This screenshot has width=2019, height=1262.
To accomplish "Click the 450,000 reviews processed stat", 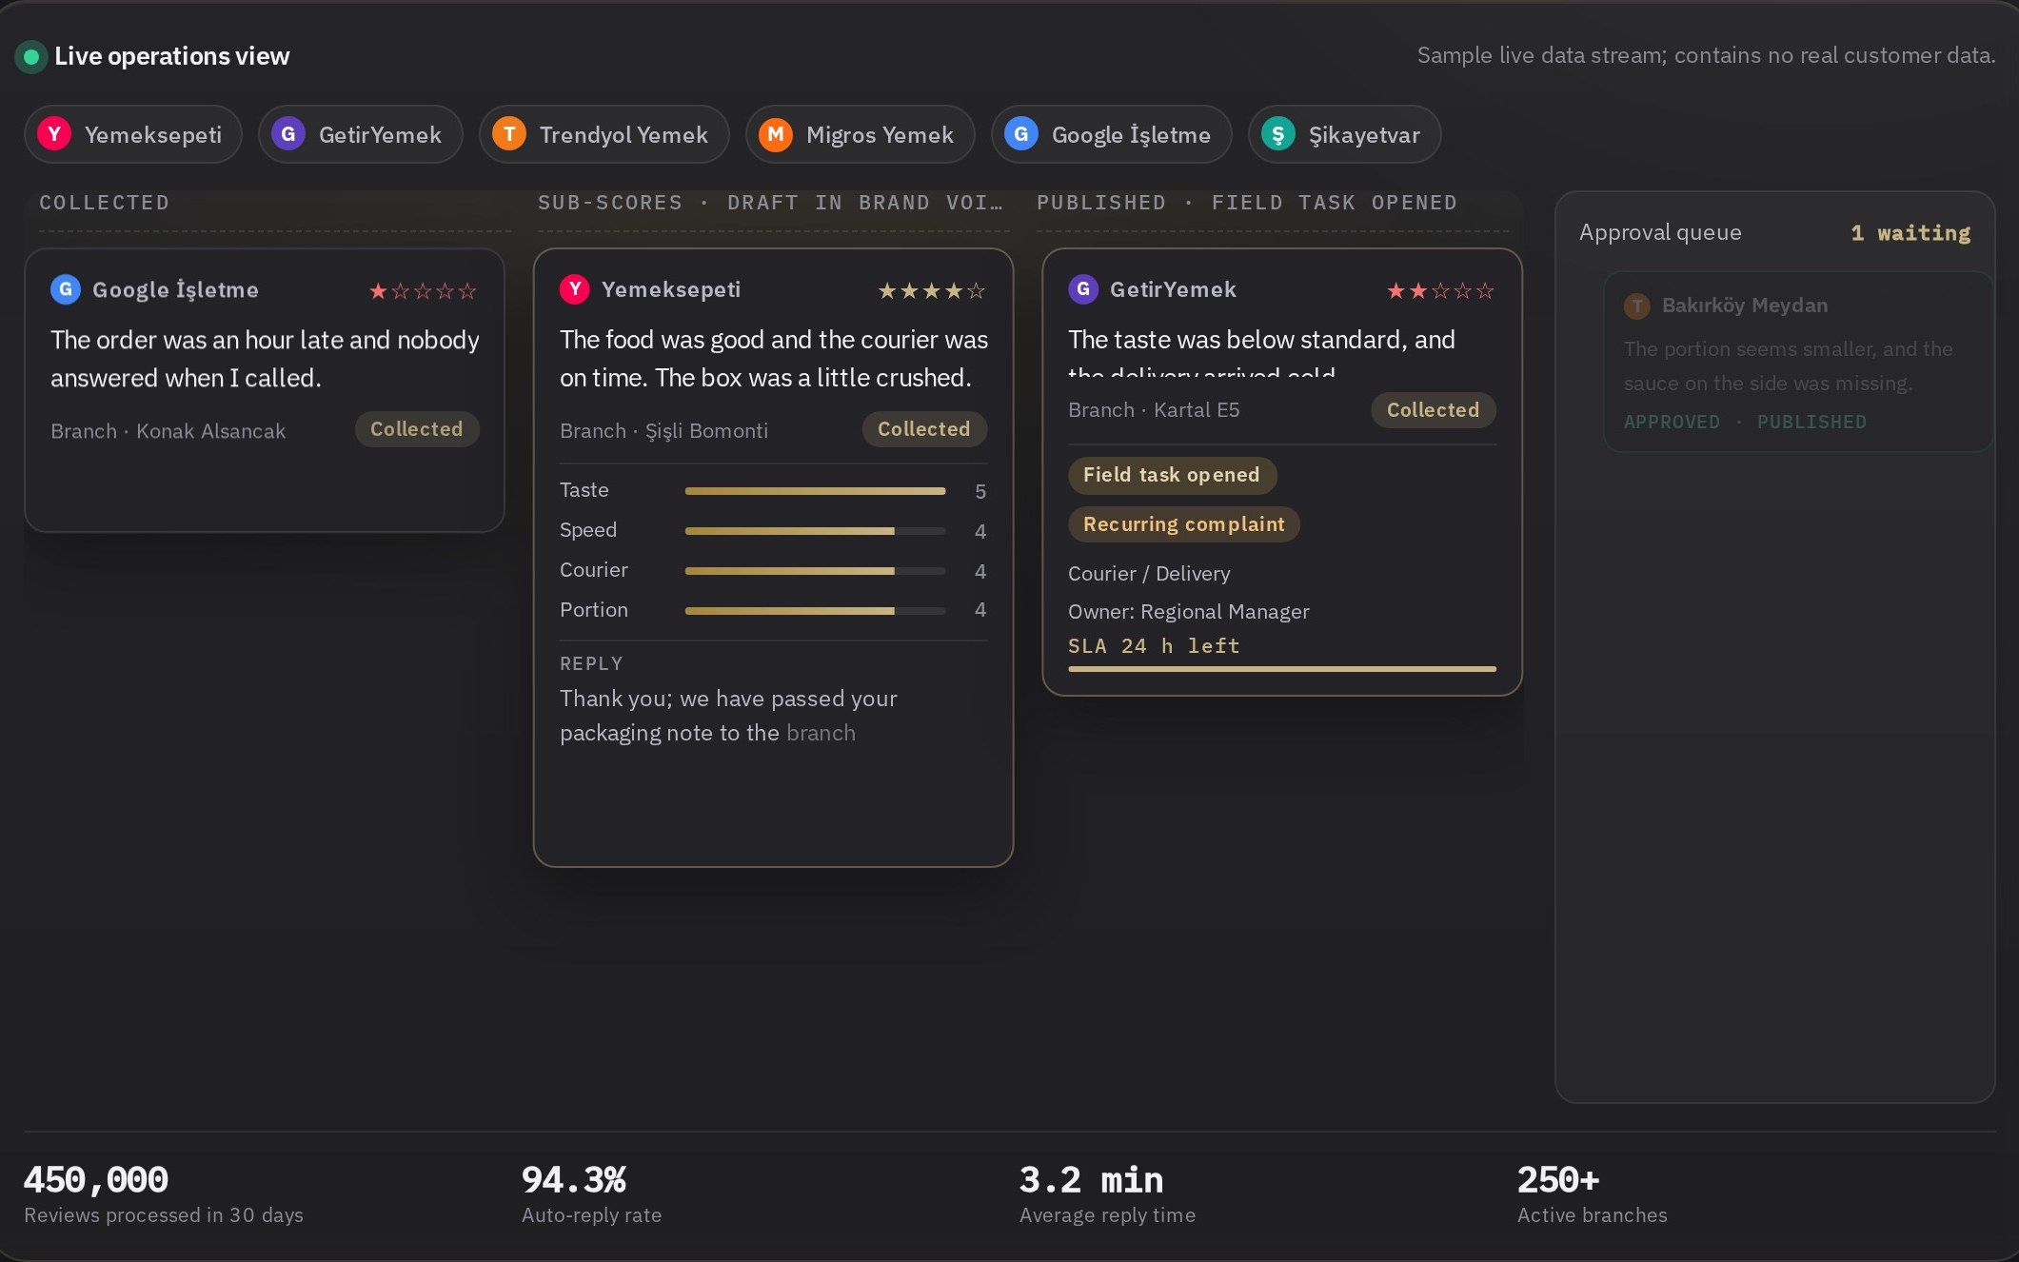I will coord(164,1193).
